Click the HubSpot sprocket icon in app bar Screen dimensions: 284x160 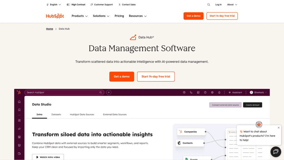[x=19, y=92]
